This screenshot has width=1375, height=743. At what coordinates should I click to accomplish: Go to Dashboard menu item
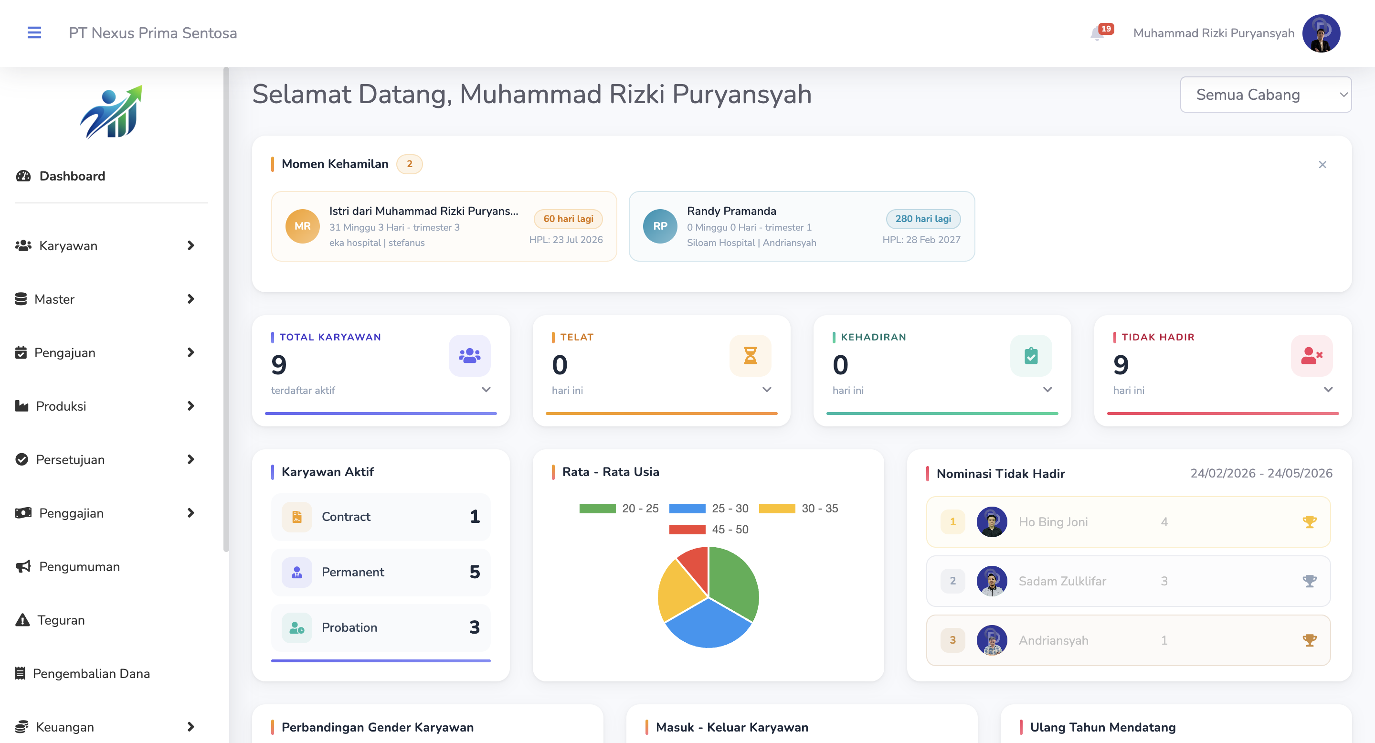tap(72, 176)
